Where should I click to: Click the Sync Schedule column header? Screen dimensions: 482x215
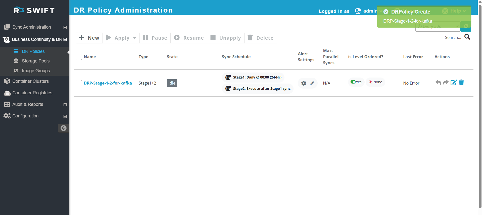point(236,57)
